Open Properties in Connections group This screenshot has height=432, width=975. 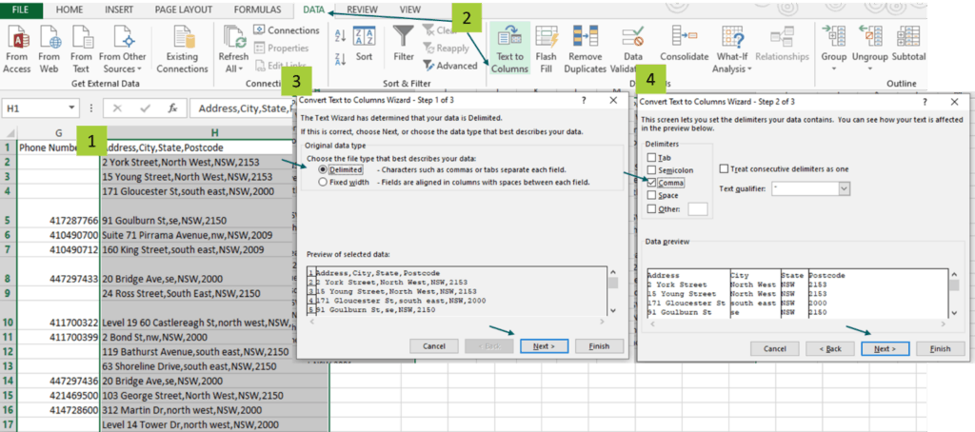click(281, 48)
